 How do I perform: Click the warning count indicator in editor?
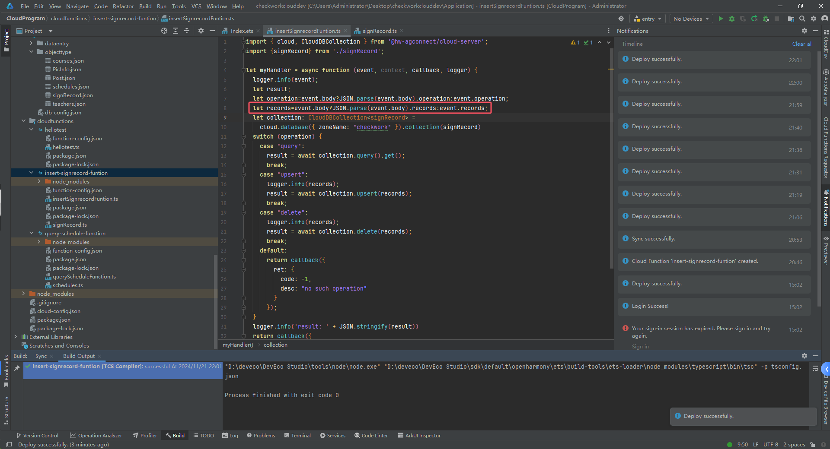tap(575, 42)
